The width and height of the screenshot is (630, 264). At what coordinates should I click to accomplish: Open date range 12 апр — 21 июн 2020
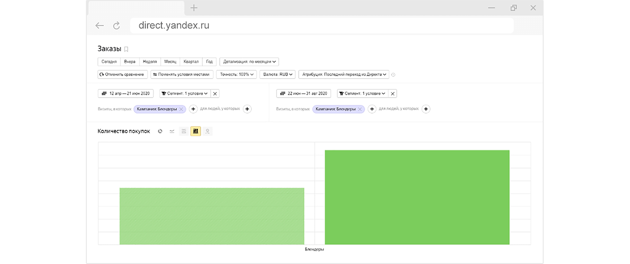pos(126,94)
